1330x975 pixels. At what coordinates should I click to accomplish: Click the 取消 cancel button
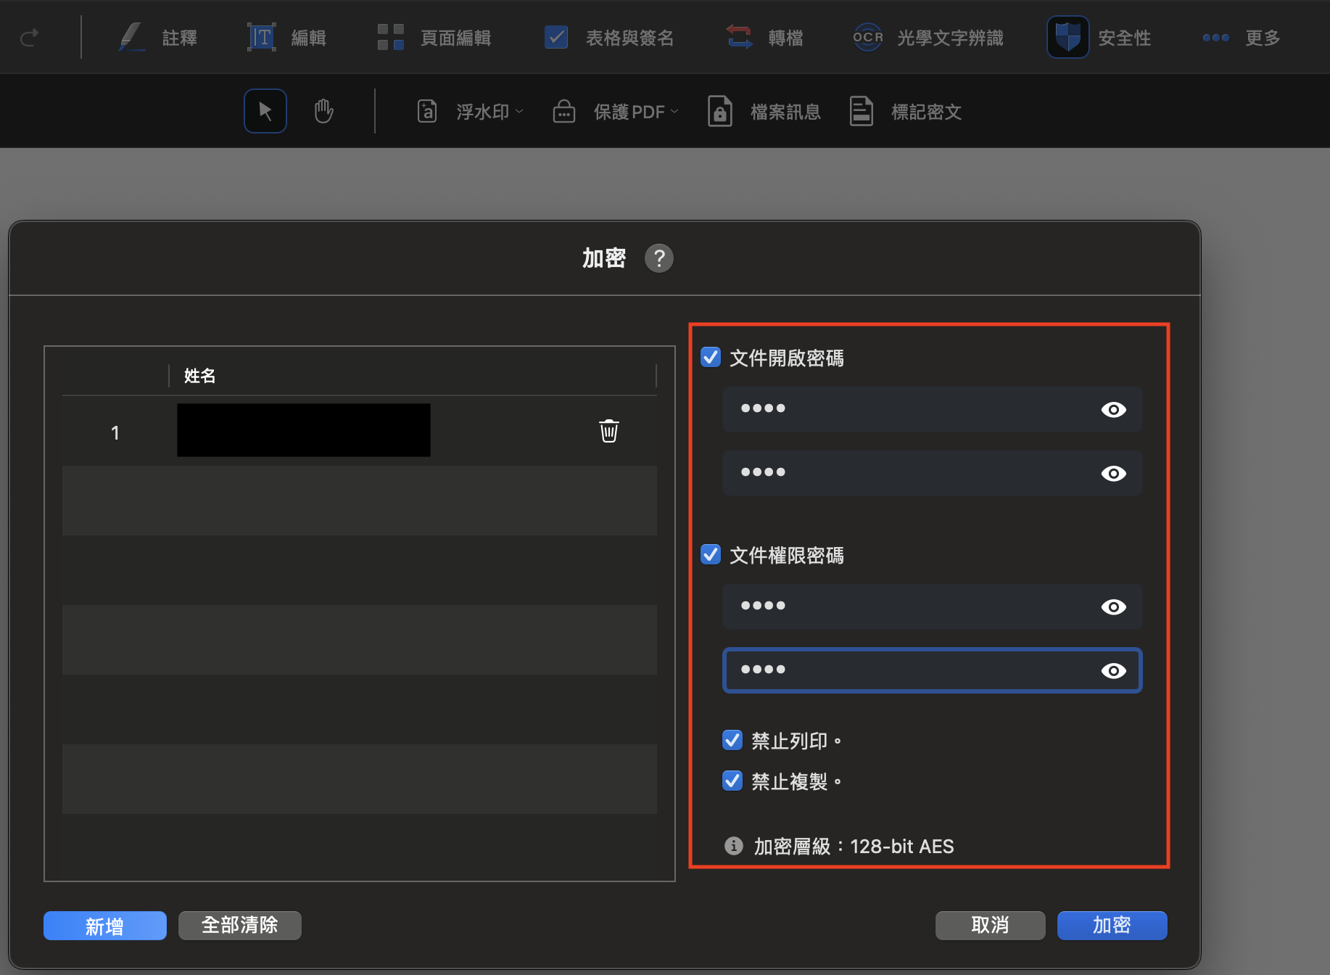(991, 926)
